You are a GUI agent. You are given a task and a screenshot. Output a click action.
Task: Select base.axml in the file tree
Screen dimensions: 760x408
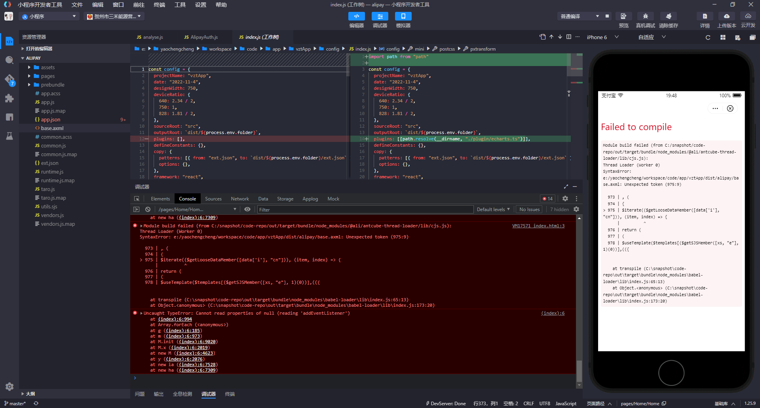point(74,128)
